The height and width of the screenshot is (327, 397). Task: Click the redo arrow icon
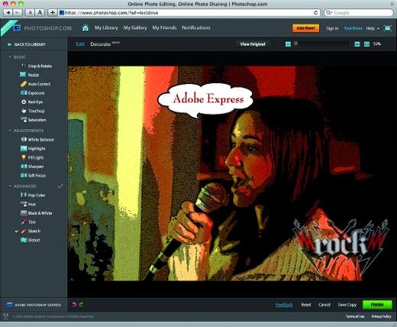(82, 305)
